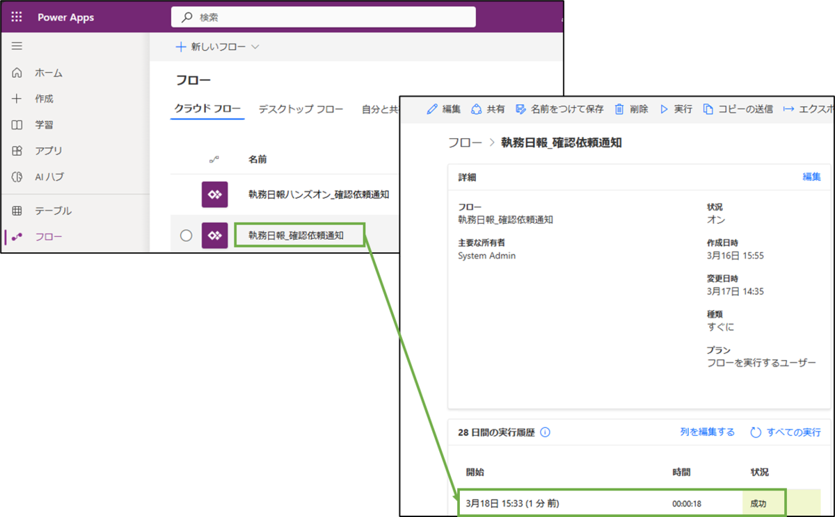Click the 作成 plus icon in sidebar
The image size is (835, 517).
(17, 99)
